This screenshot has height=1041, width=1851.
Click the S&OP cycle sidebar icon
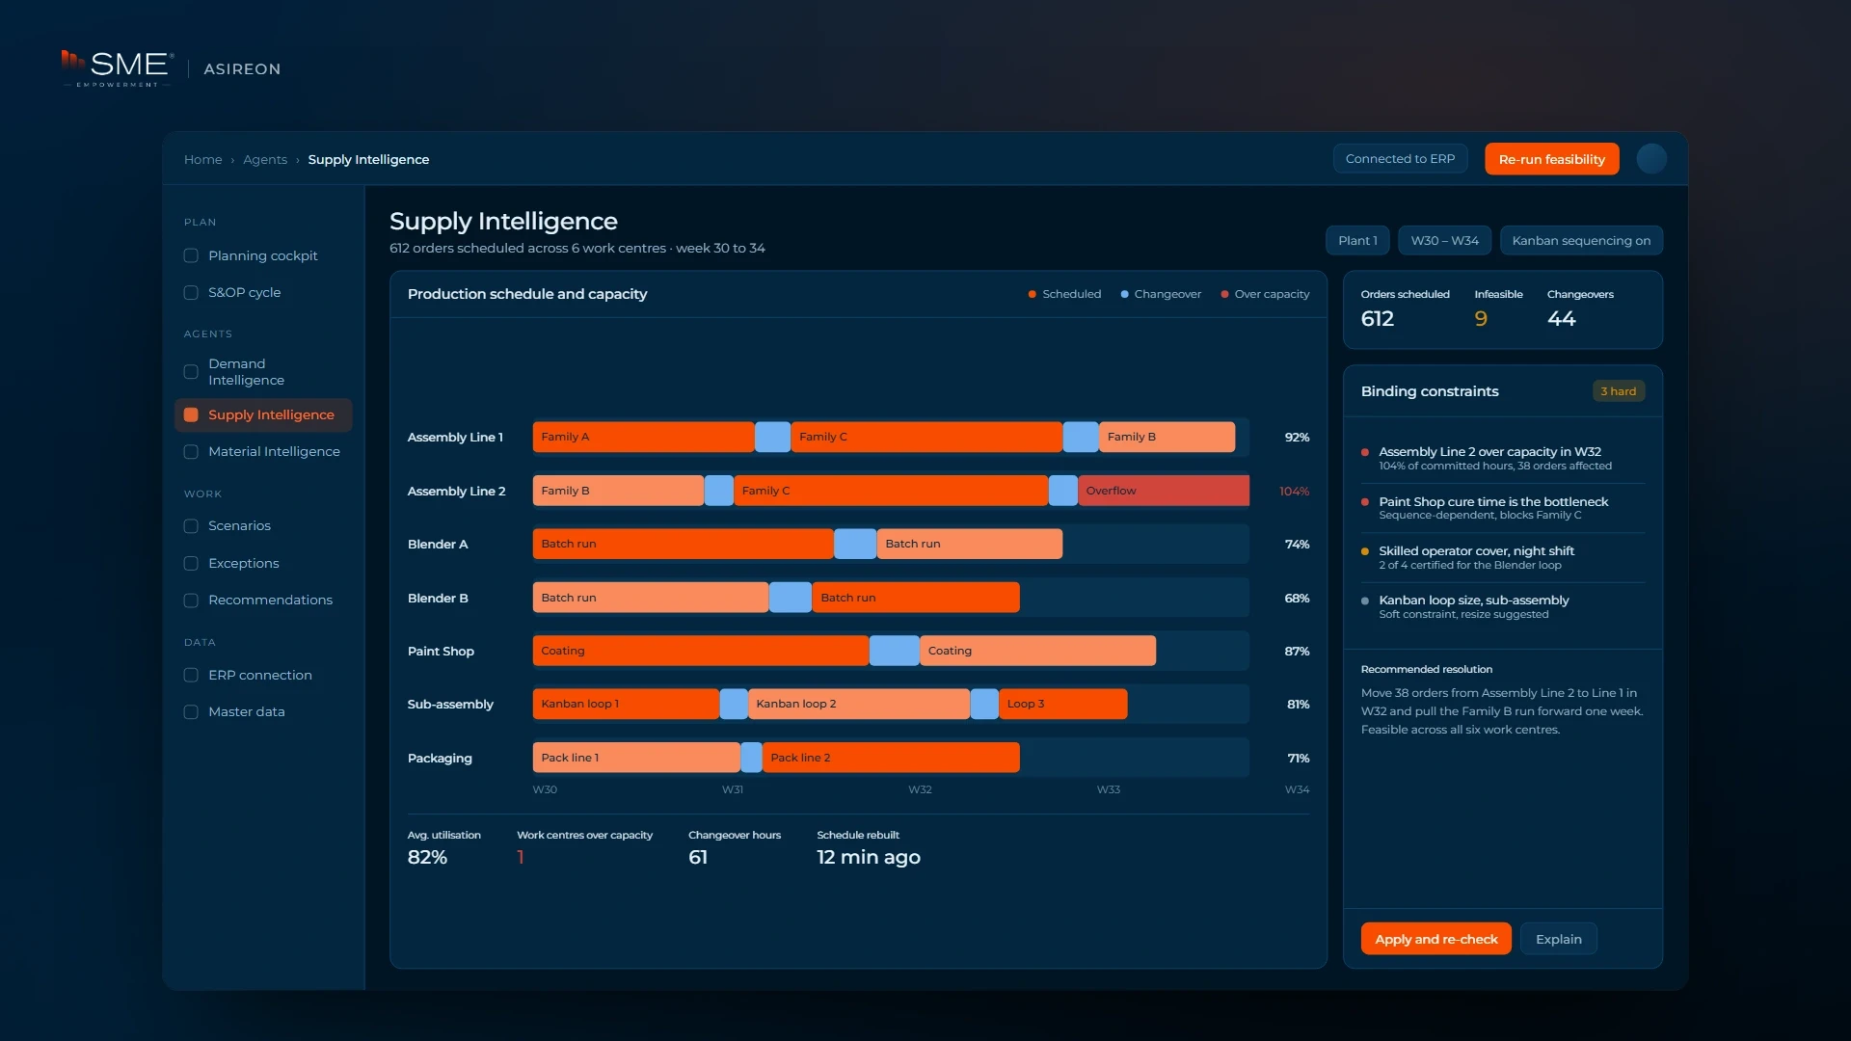(191, 292)
